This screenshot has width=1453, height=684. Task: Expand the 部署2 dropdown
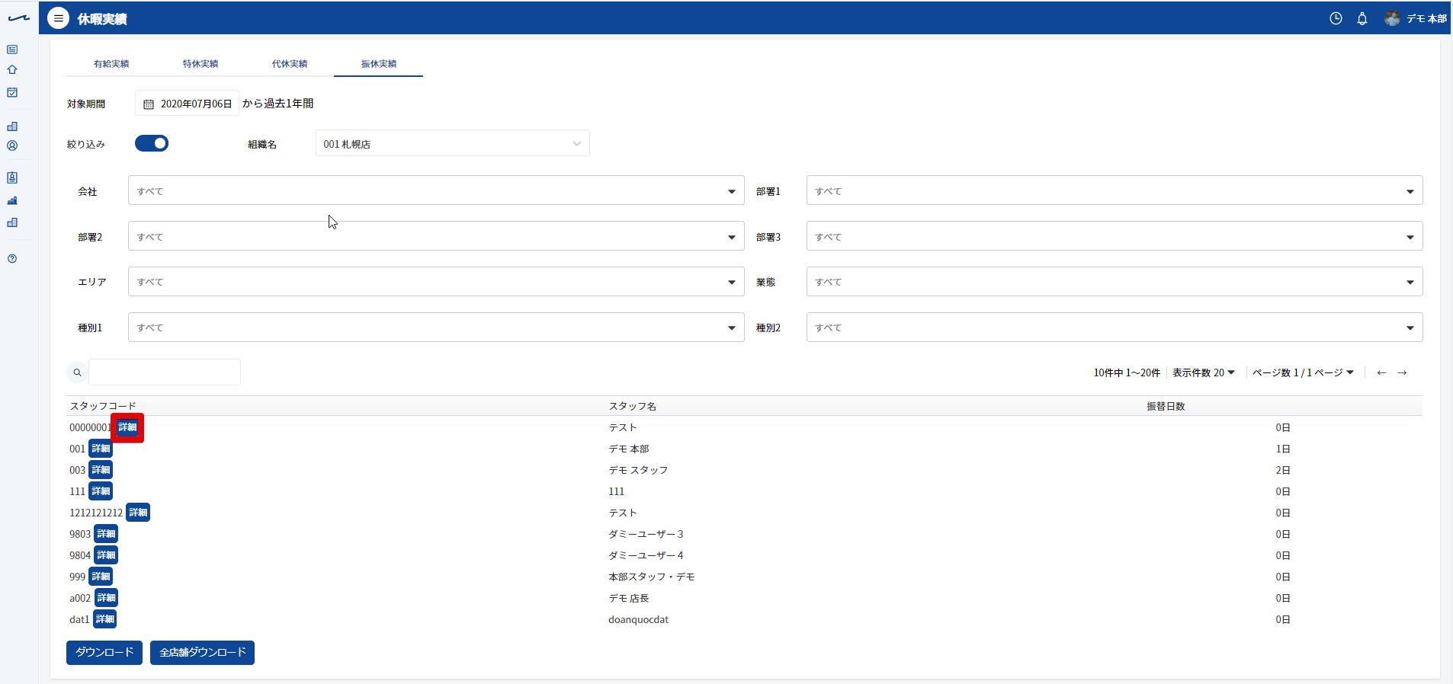(436, 236)
